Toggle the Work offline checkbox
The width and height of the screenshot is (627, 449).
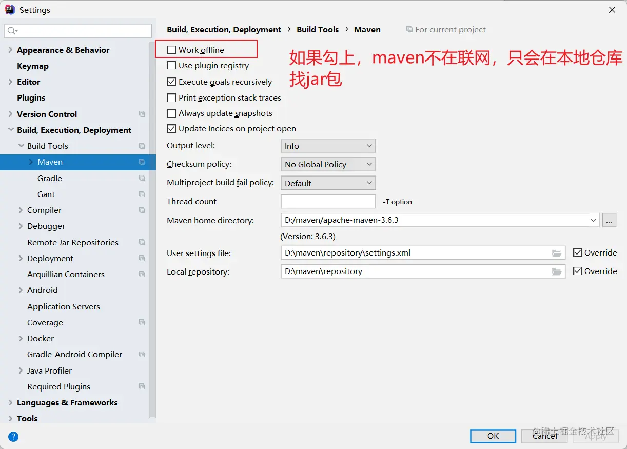point(171,50)
